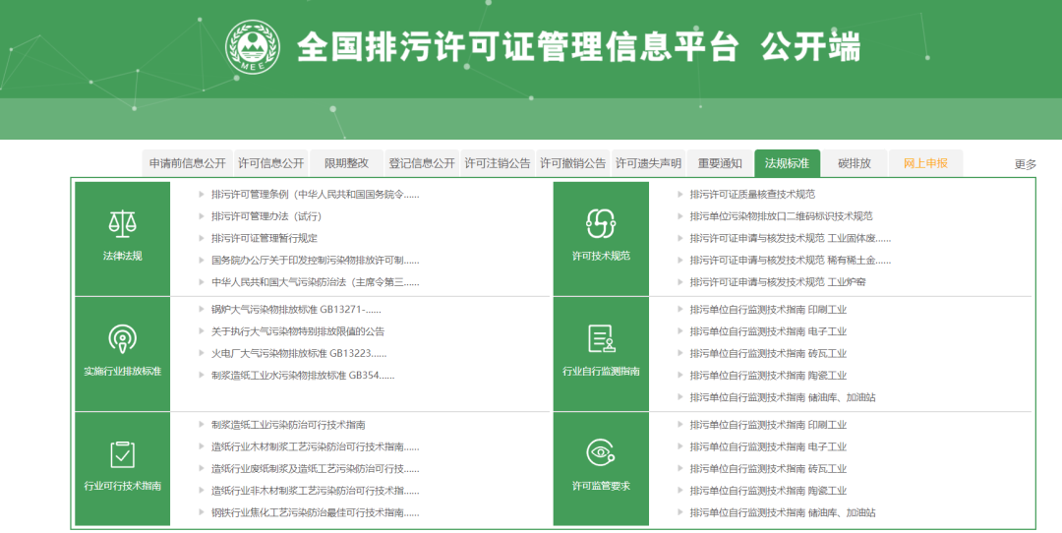
Task: Open 排污许可管理办法（试行） link
Action: point(265,216)
